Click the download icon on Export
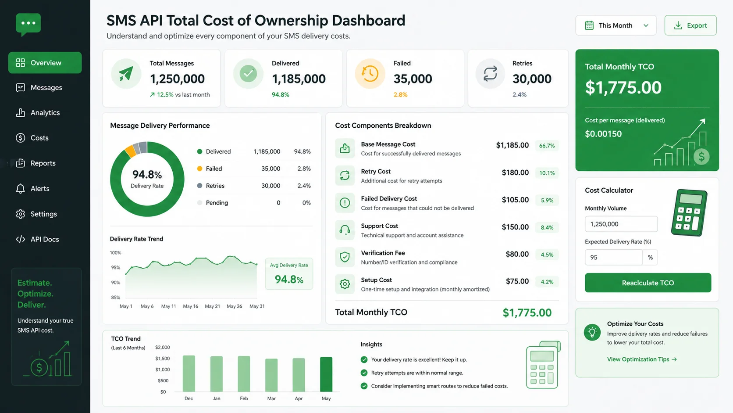This screenshot has height=413, width=733. pyautogui.click(x=678, y=25)
